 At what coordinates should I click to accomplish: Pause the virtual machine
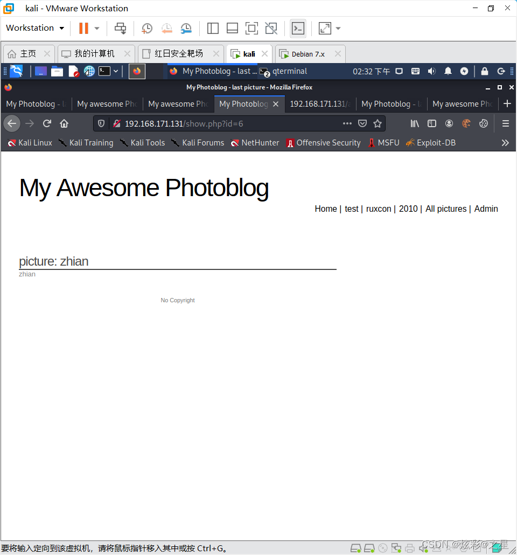pyautogui.click(x=83, y=29)
